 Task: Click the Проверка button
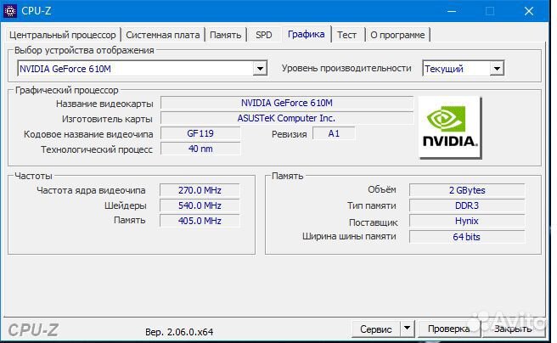point(448,329)
